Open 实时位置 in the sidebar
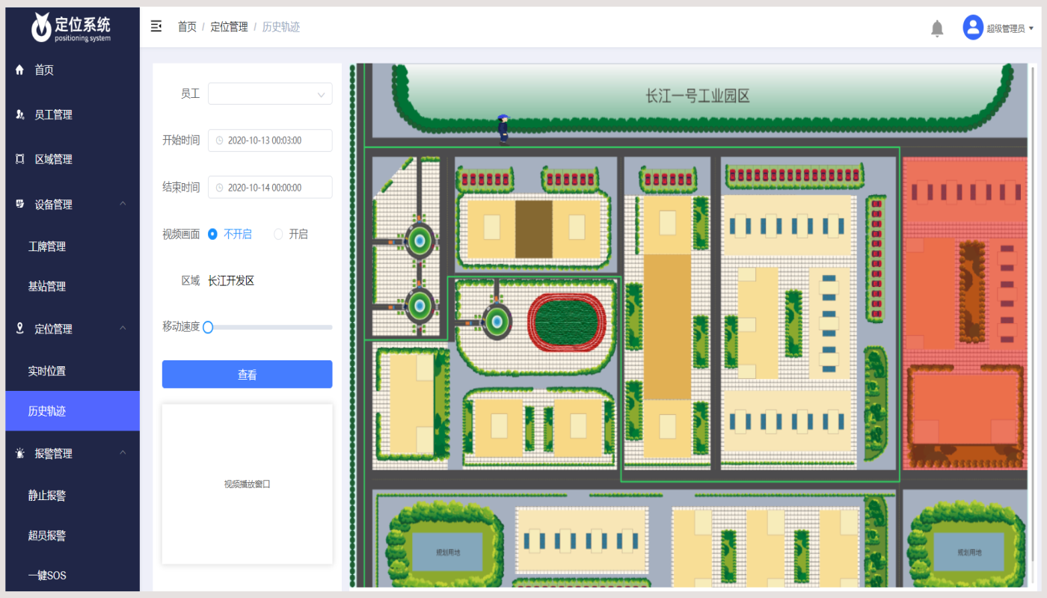Screen dimensions: 1047x598 tap(47, 372)
